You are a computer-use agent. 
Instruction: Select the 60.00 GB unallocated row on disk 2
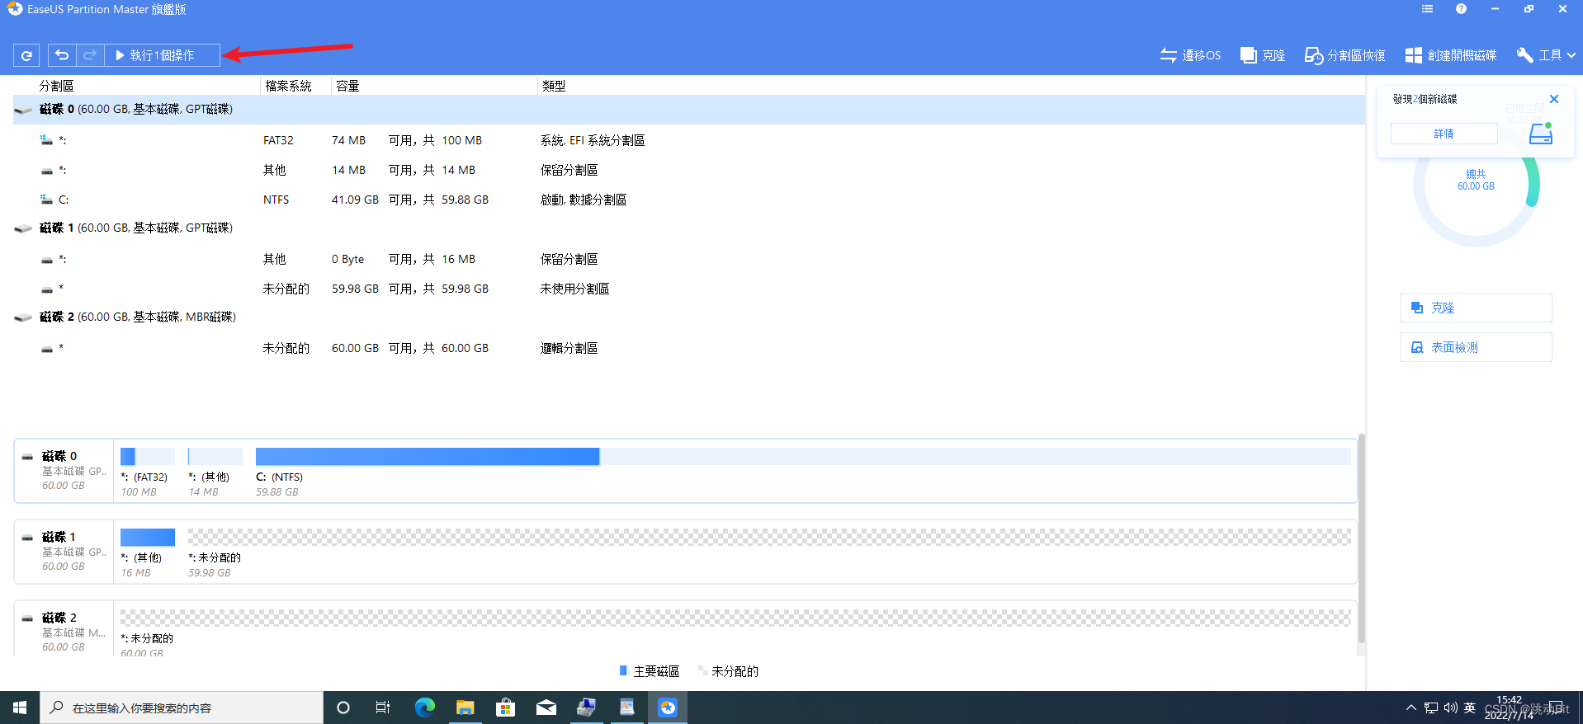pyautogui.click(x=688, y=348)
